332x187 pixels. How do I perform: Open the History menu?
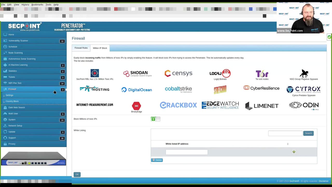[25, 4]
